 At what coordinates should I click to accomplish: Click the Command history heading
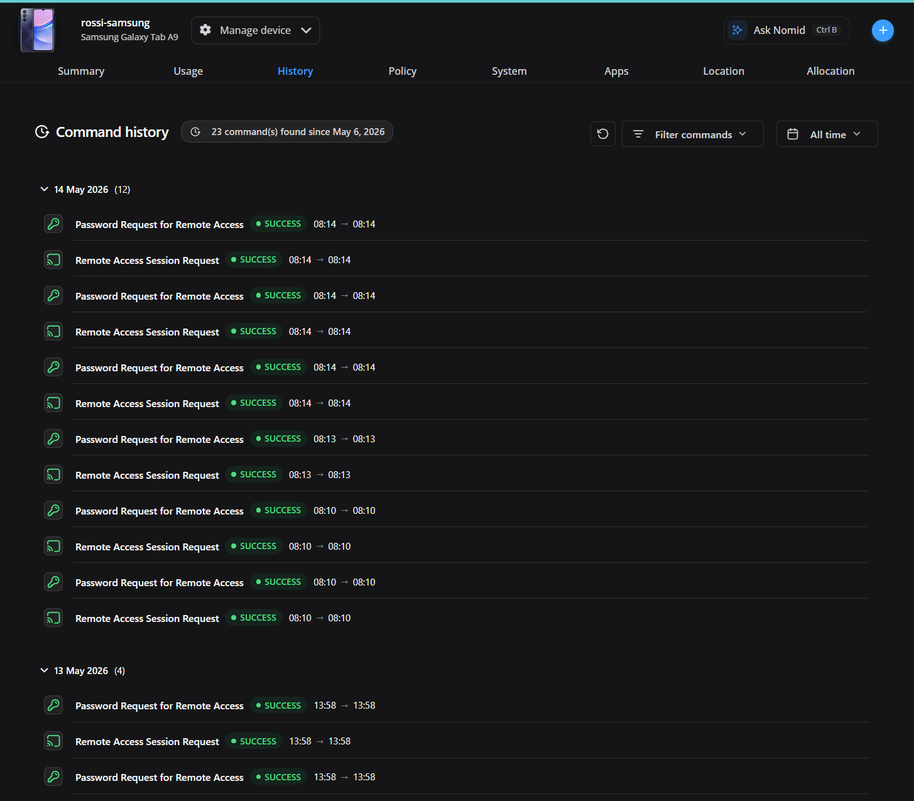click(x=112, y=132)
